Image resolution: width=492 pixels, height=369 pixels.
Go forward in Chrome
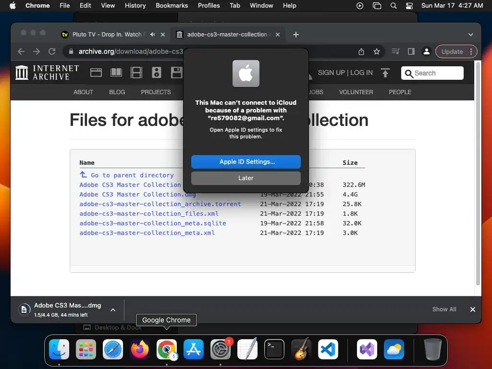click(x=37, y=51)
